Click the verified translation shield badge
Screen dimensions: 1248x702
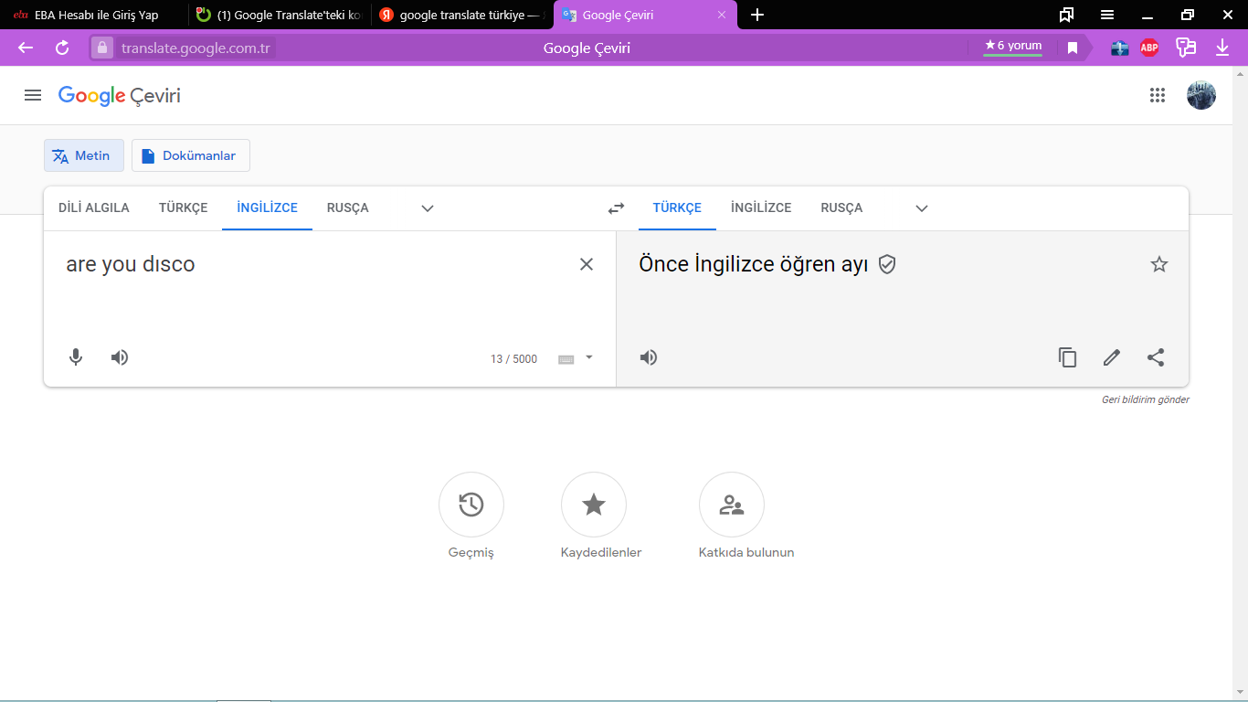tap(886, 264)
